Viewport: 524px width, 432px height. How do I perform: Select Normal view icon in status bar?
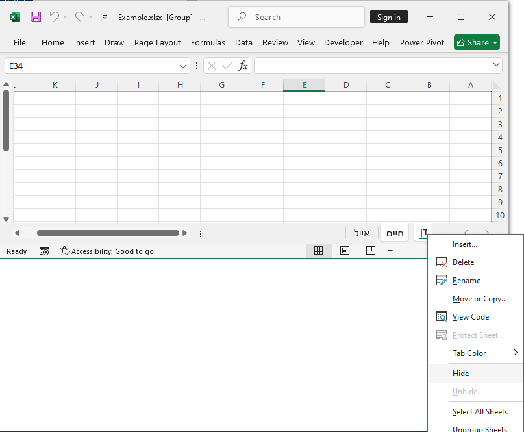click(318, 251)
